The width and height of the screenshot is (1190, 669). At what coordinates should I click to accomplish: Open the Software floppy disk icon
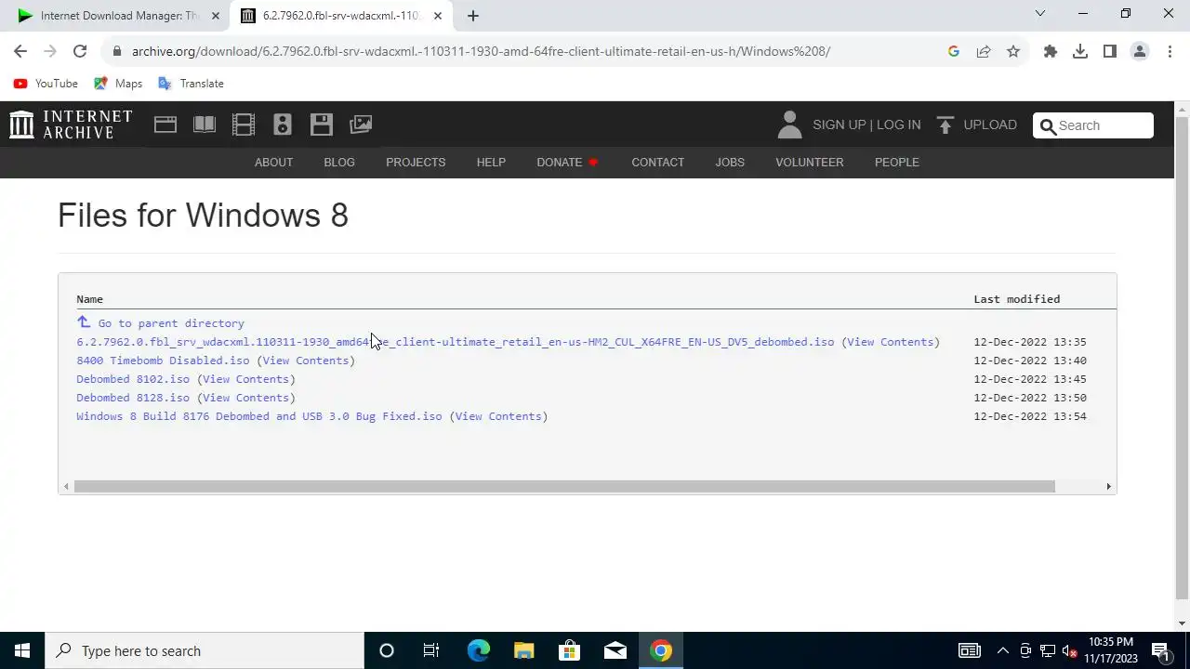coord(322,125)
